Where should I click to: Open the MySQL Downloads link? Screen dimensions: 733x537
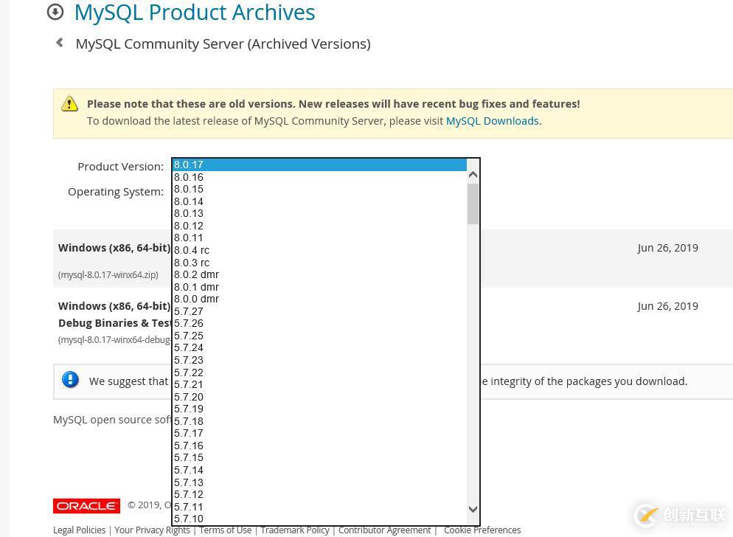[492, 121]
